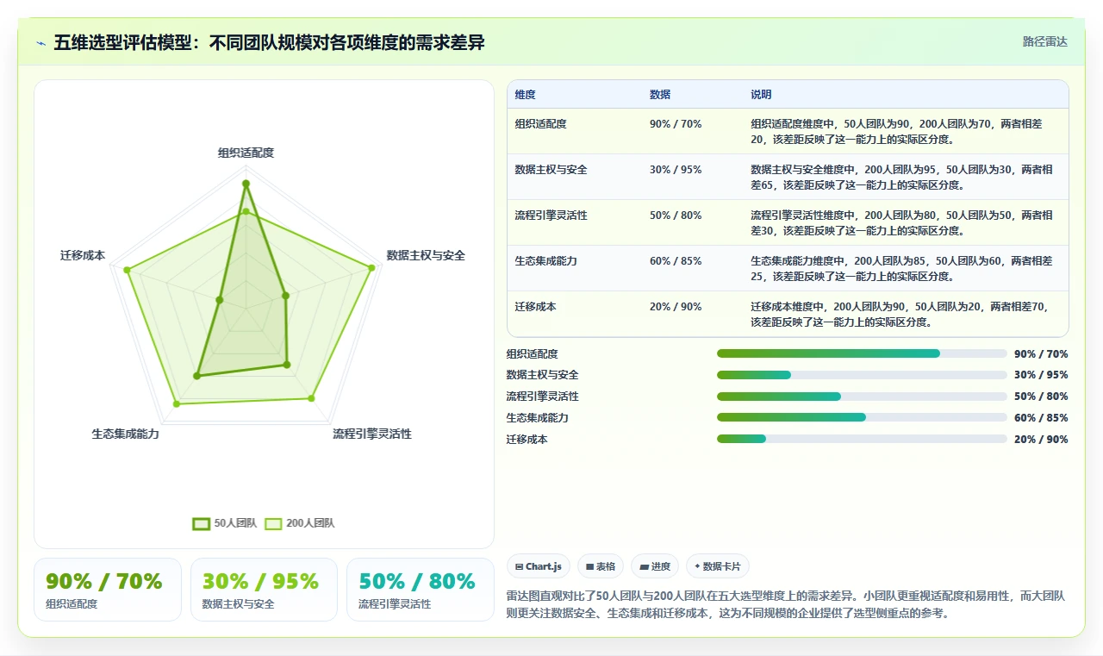Click the 200人团队 point on 数据主权与安全 axis
The image size is (1103, 656).
click(x=372, y=268)
